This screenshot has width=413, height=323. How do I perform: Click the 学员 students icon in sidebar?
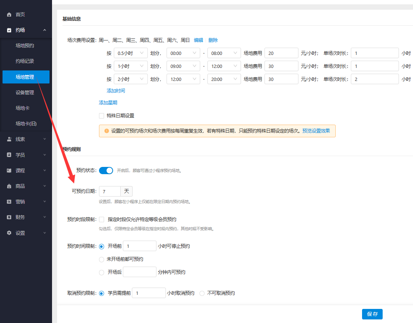point(9,154)
